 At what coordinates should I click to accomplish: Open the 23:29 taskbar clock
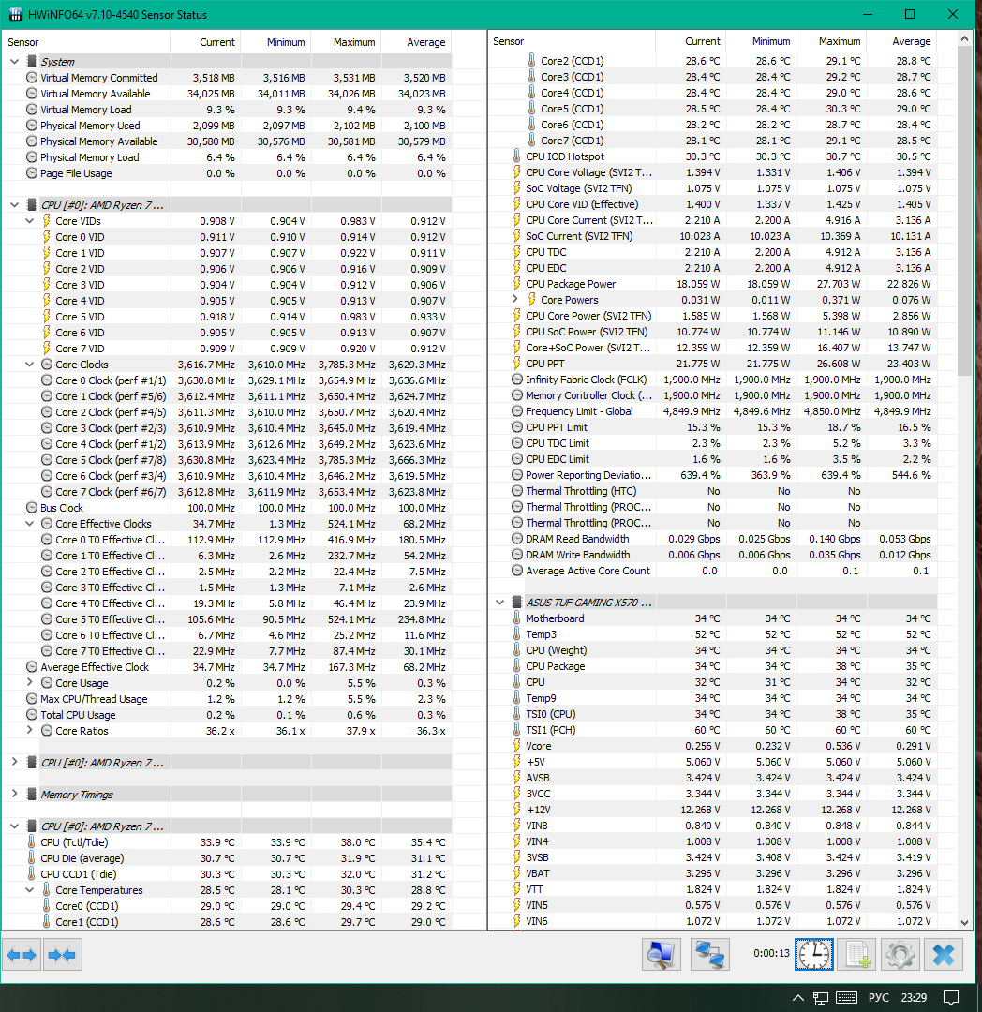pos(914,998)
